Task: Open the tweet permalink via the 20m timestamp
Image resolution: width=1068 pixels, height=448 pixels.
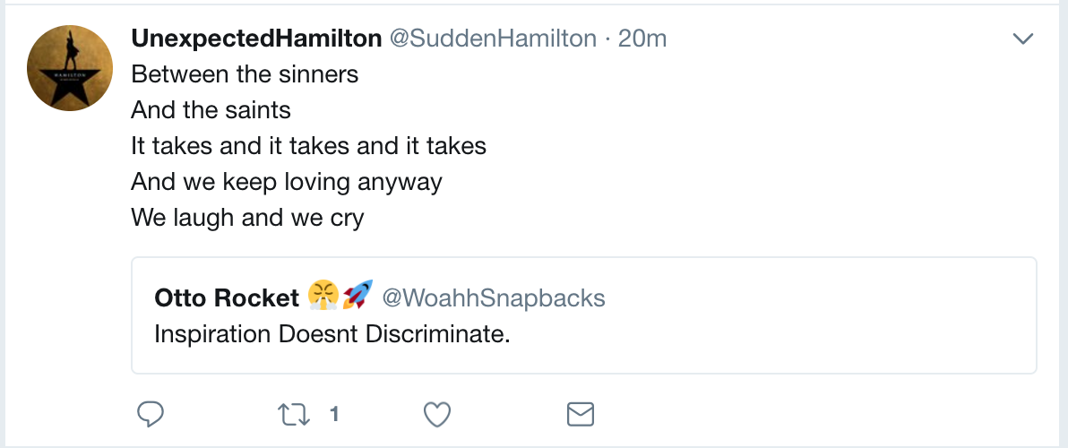Action: click(642, 38)
